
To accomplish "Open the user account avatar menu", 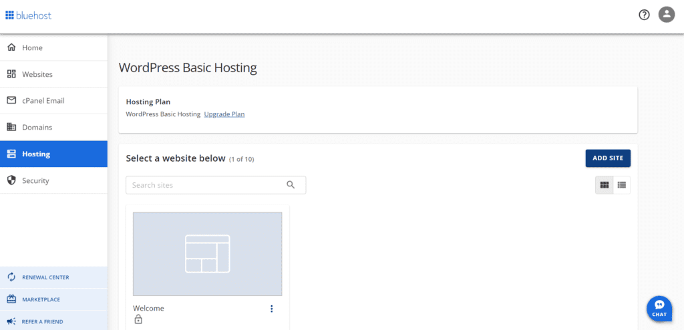I will [x=667, y=15].
